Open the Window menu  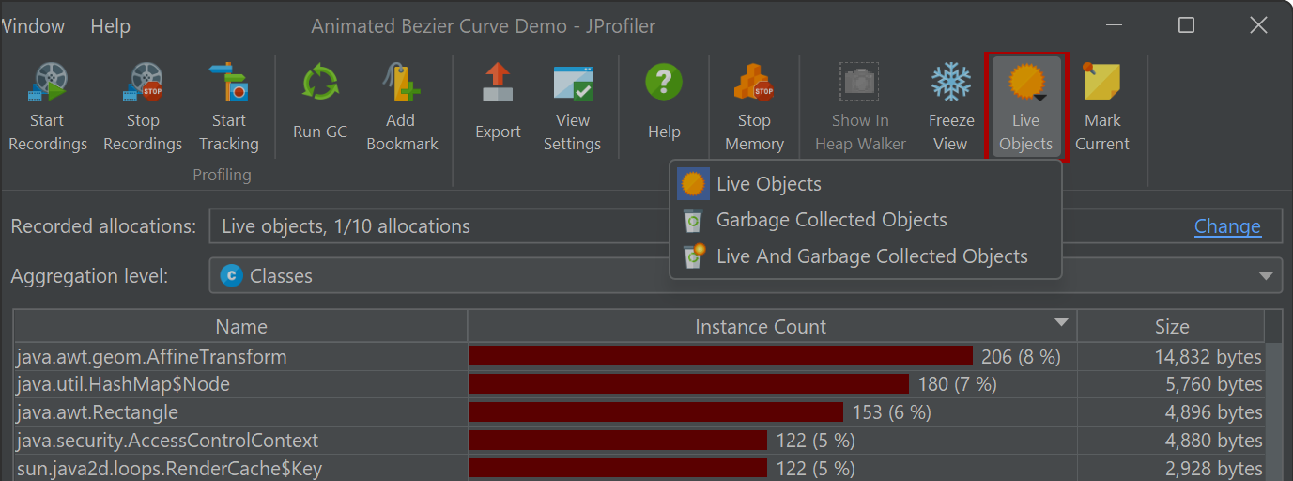(x=33, y=25)
